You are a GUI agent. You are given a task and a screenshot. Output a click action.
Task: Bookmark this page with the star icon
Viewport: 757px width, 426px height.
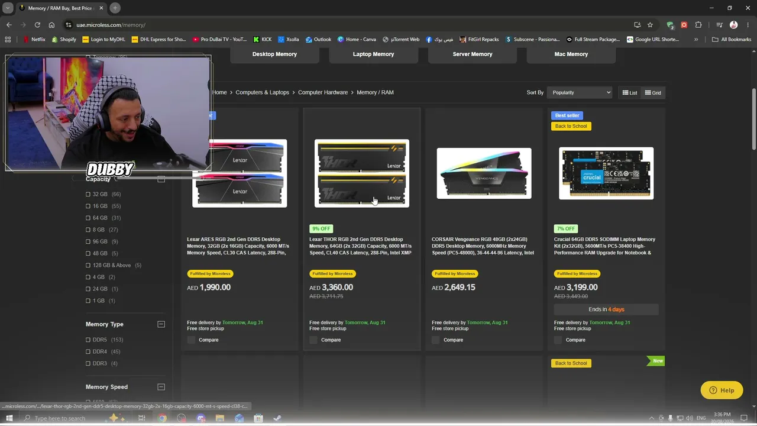tap(650, 25)
